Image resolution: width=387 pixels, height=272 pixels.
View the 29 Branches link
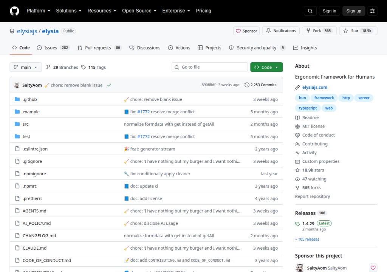(62, 67)
